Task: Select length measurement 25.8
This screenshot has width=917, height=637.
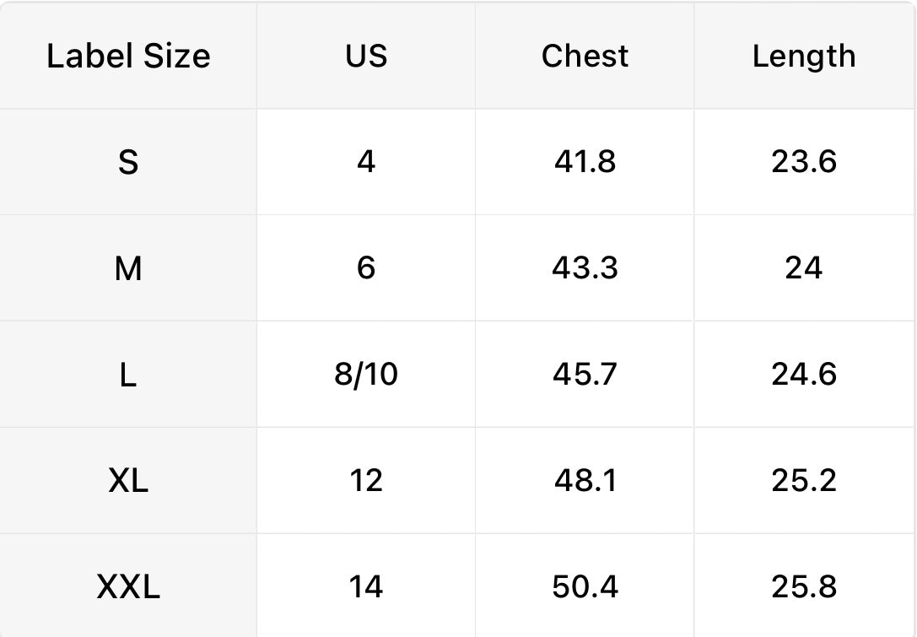Action: (x=803, y=587)
